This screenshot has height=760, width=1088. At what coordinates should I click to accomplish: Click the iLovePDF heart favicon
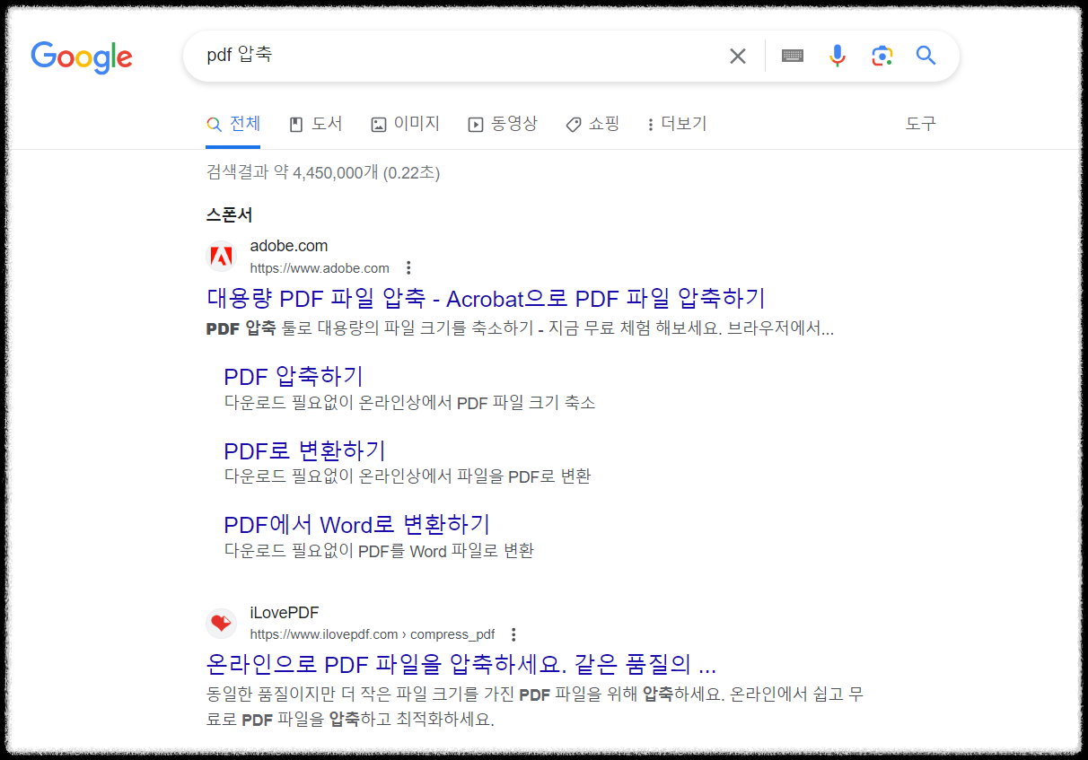pyautogui.click(x=221, y=624)
